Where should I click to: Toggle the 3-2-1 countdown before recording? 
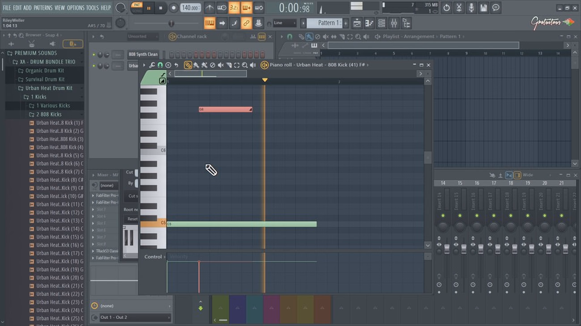[234, 8]
